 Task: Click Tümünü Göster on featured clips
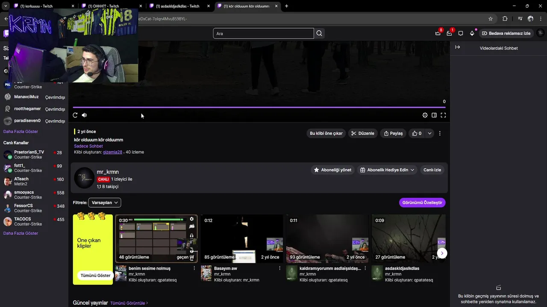[95, 275]
